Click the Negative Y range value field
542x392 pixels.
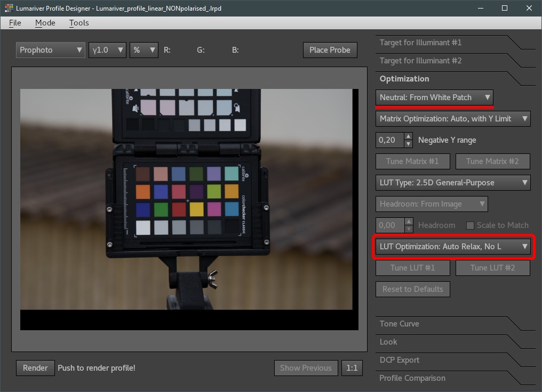(x=389, y=140)
